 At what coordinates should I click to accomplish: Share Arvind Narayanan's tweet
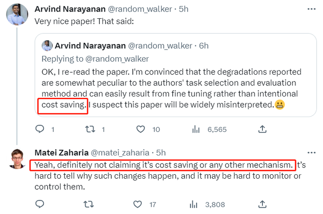pyautogui.click(x=262, y=129)
